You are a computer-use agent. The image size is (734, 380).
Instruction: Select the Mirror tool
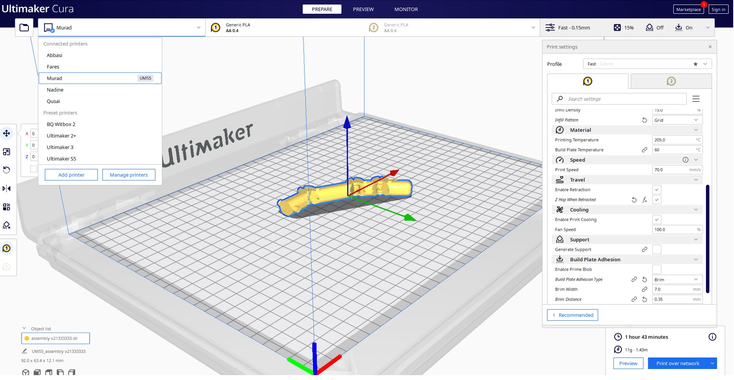7,189
